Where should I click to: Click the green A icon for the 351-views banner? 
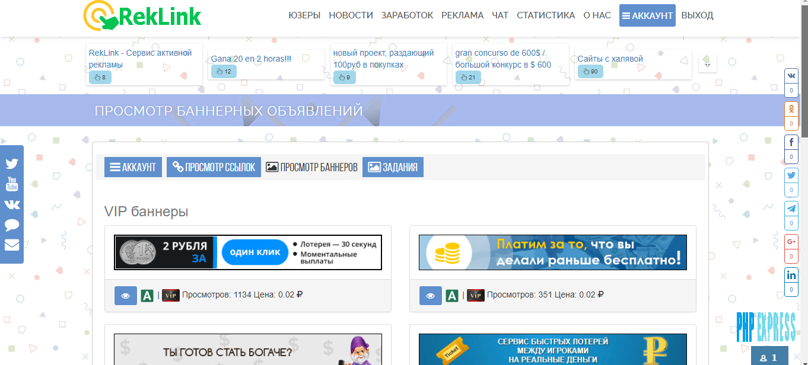(452, 295)
